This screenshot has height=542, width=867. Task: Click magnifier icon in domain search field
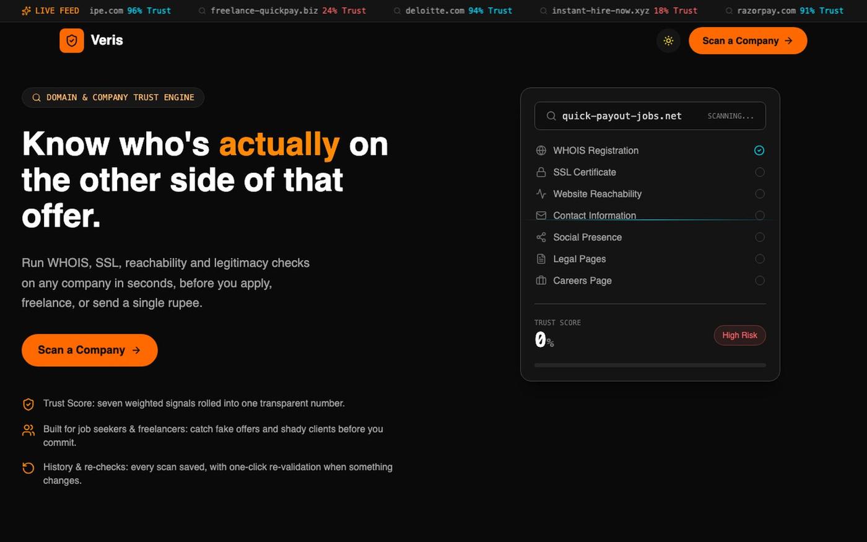pos(551,116)
